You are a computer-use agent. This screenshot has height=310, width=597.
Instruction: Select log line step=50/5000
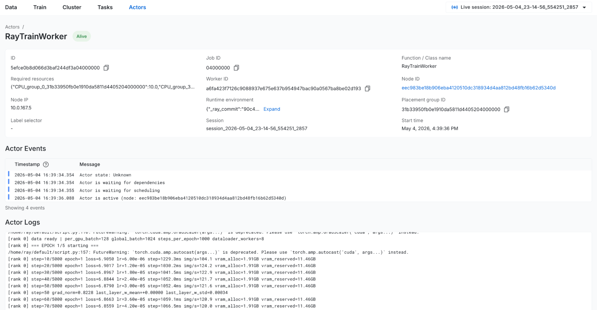click(x=162, y=286)
